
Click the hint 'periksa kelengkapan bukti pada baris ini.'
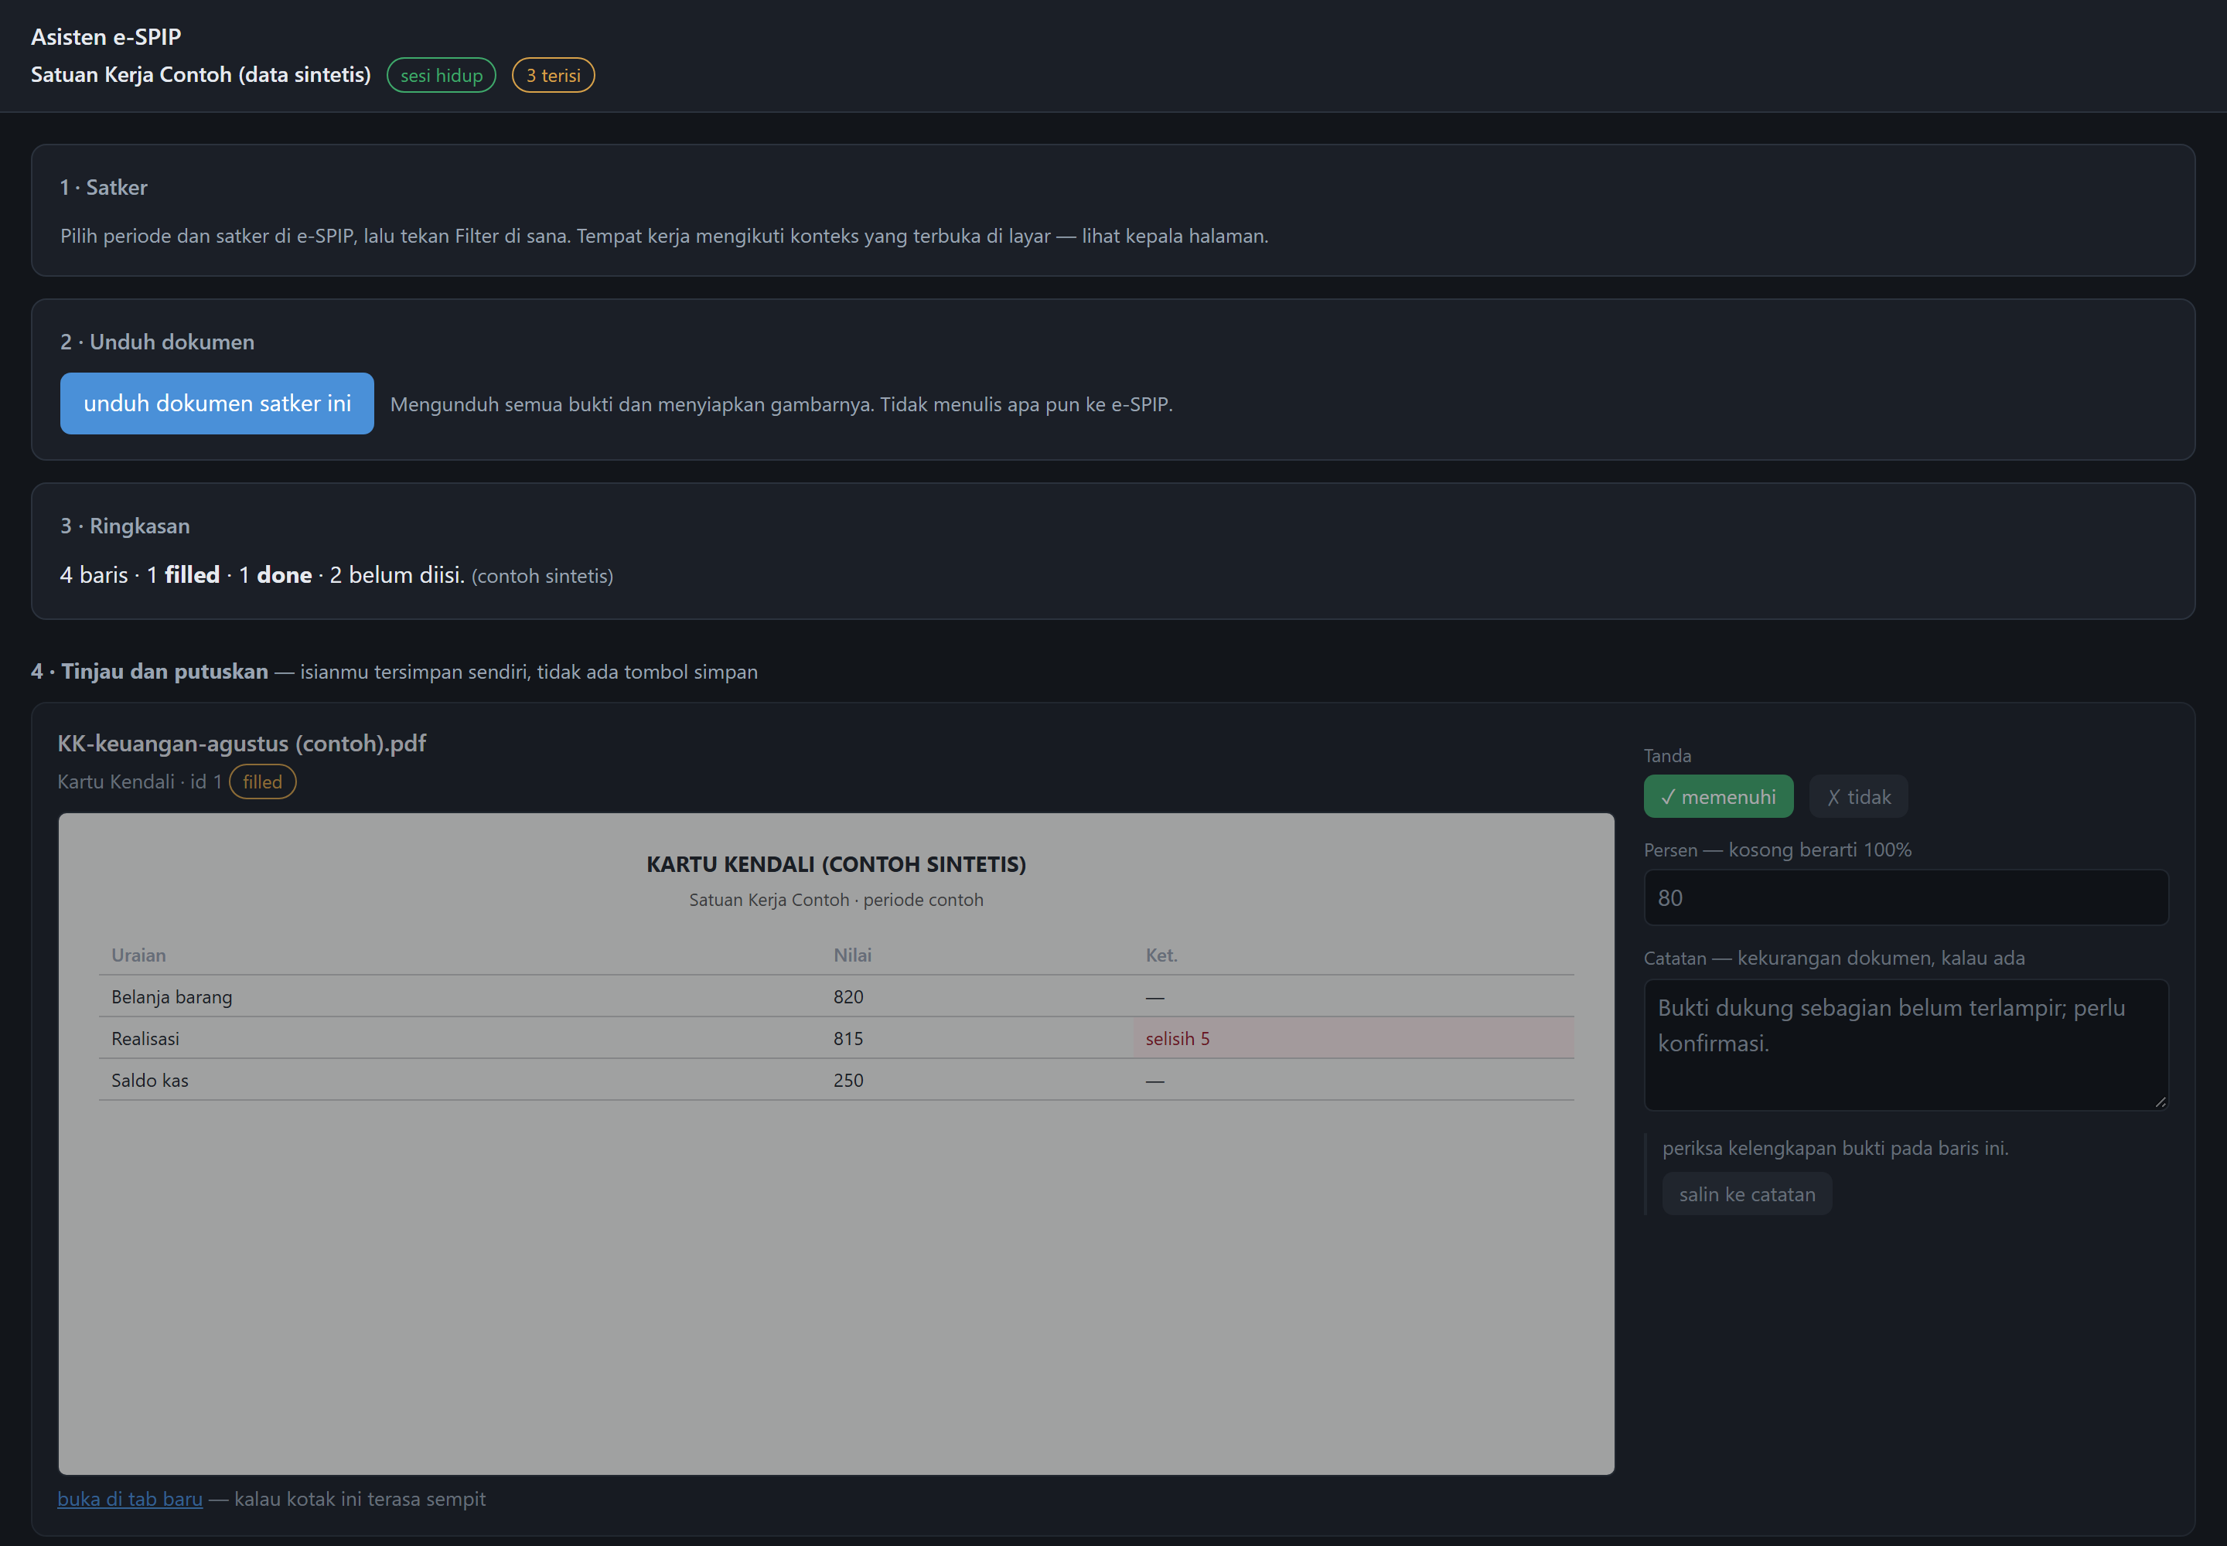click(x=1836, y=1148)
